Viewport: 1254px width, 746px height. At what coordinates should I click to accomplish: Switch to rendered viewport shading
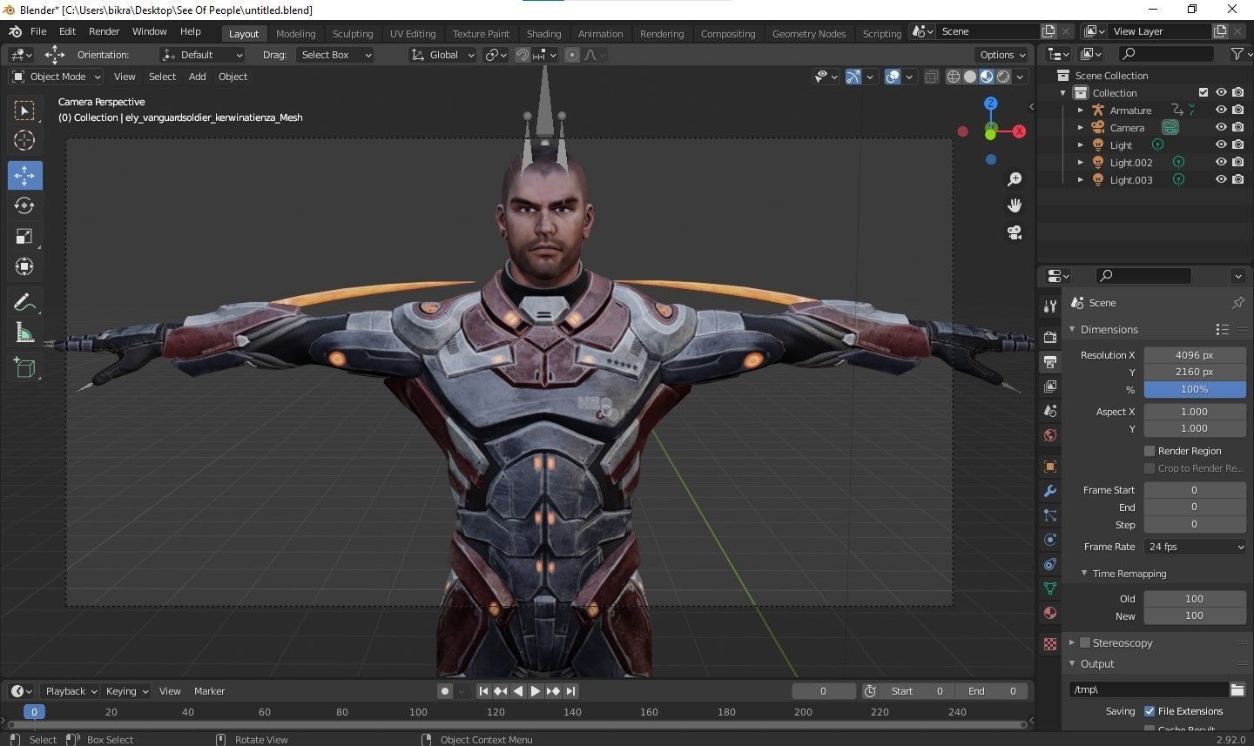point(1003,77)
